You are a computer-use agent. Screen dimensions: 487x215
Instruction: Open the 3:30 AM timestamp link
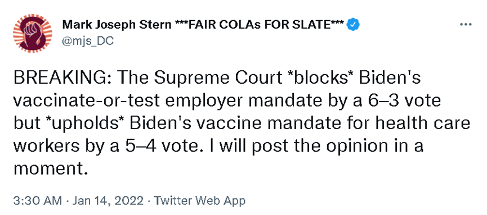pyautogui.click(x=37, y=201)
